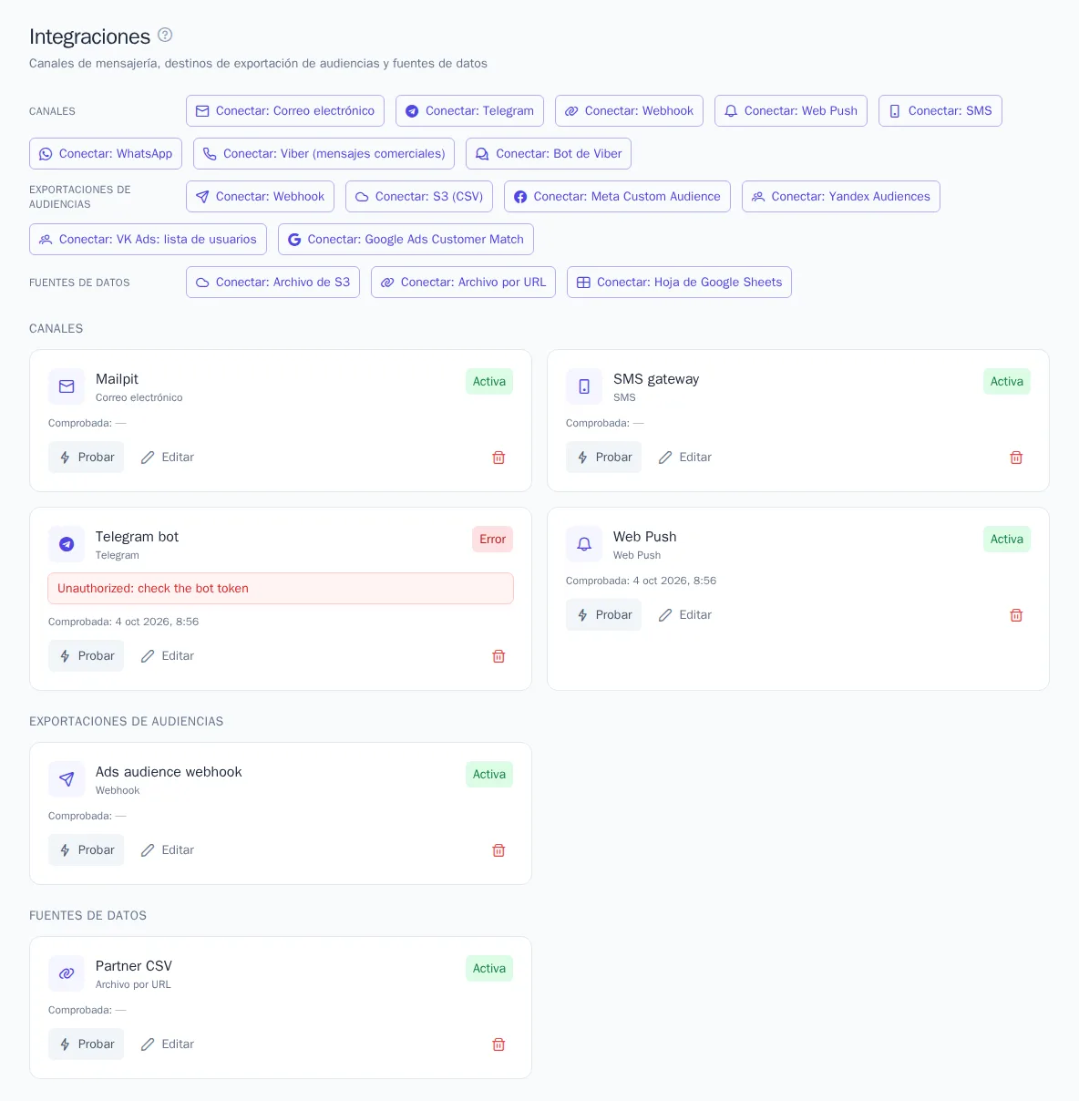Connect S3 (CSV) audience export
Image resolution: width=1079 pixels, height=1101 pixels.
click(x=419, y=196)
